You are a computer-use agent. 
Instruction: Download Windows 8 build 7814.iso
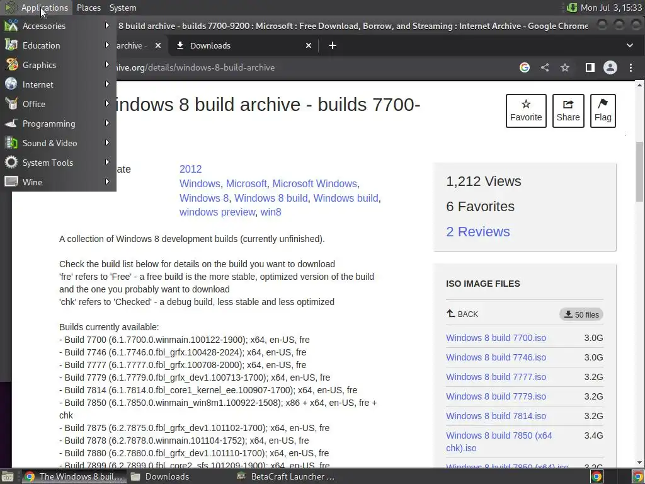click(496, 416)
